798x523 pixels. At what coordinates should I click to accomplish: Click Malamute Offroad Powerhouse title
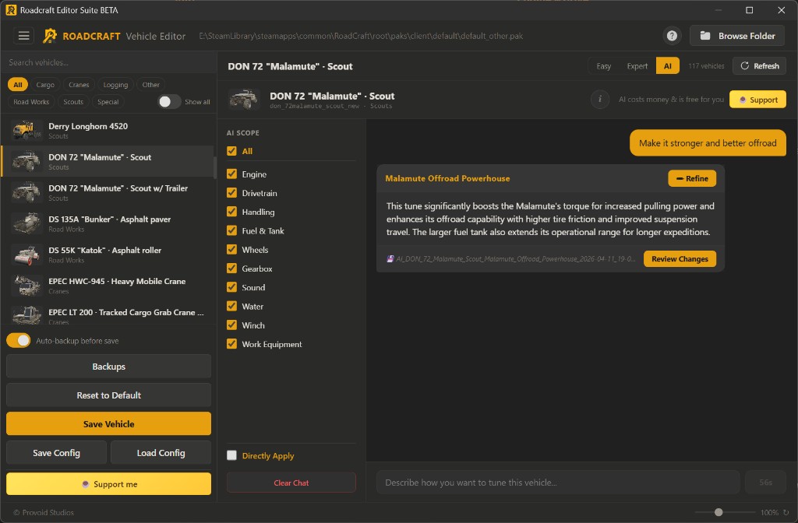pyautogui.click(x=447, y=178)
